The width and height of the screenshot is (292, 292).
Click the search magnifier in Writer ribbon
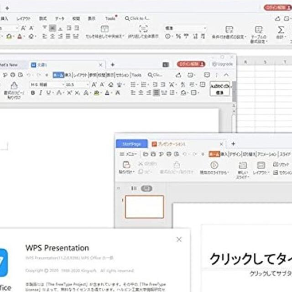150,75
